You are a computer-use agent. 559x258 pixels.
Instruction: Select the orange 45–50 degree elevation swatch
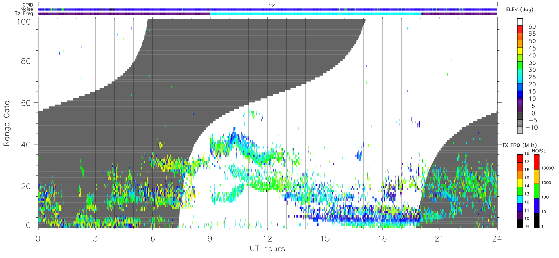click(520, 45)
